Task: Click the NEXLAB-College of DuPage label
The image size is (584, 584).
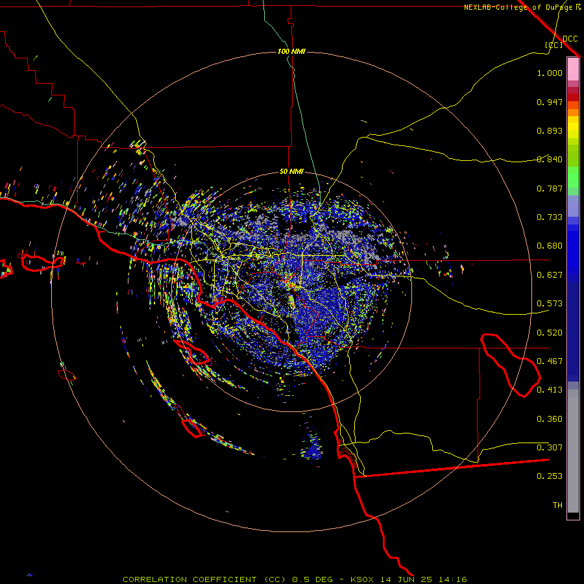Action: 518,7
